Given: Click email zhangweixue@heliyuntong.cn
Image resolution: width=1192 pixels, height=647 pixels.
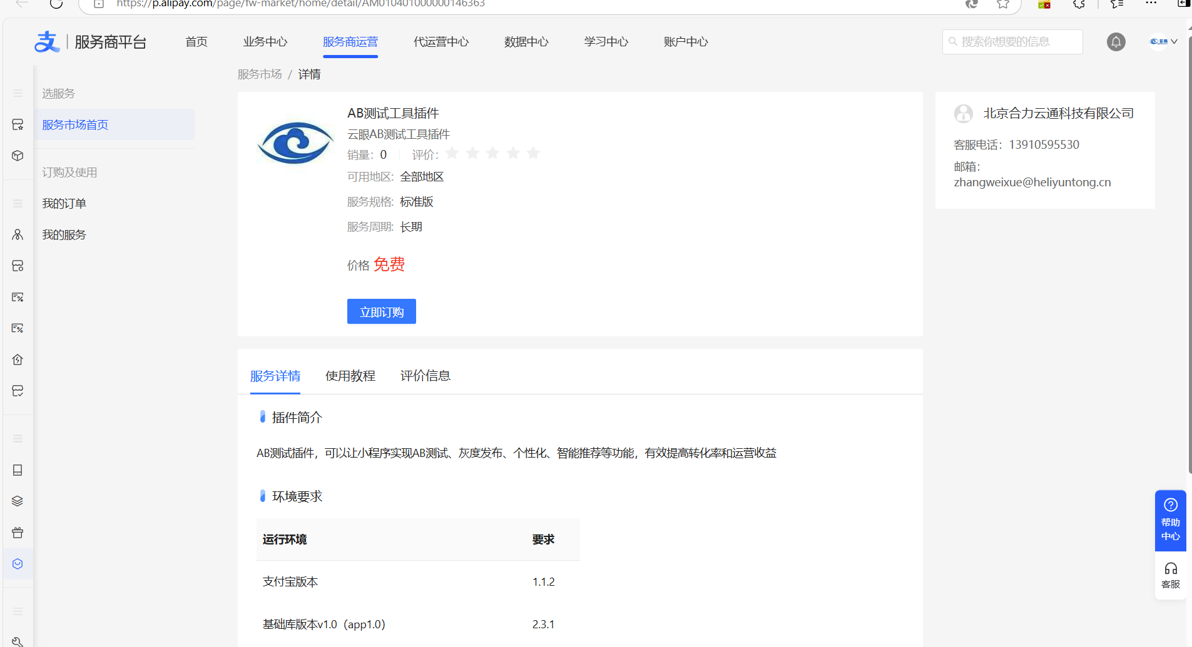Looking at the screenshot, I should (x=1032, y=183).
